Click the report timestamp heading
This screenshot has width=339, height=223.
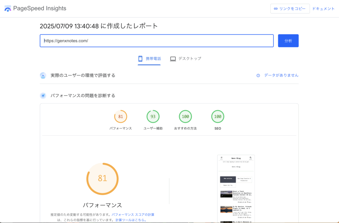pyautogui.click(x=99, y=26)
